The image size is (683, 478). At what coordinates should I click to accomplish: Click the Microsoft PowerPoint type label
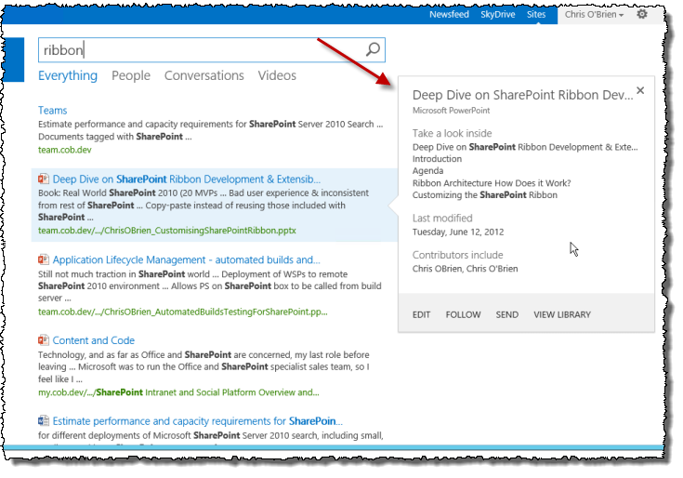tap(451, 111)
